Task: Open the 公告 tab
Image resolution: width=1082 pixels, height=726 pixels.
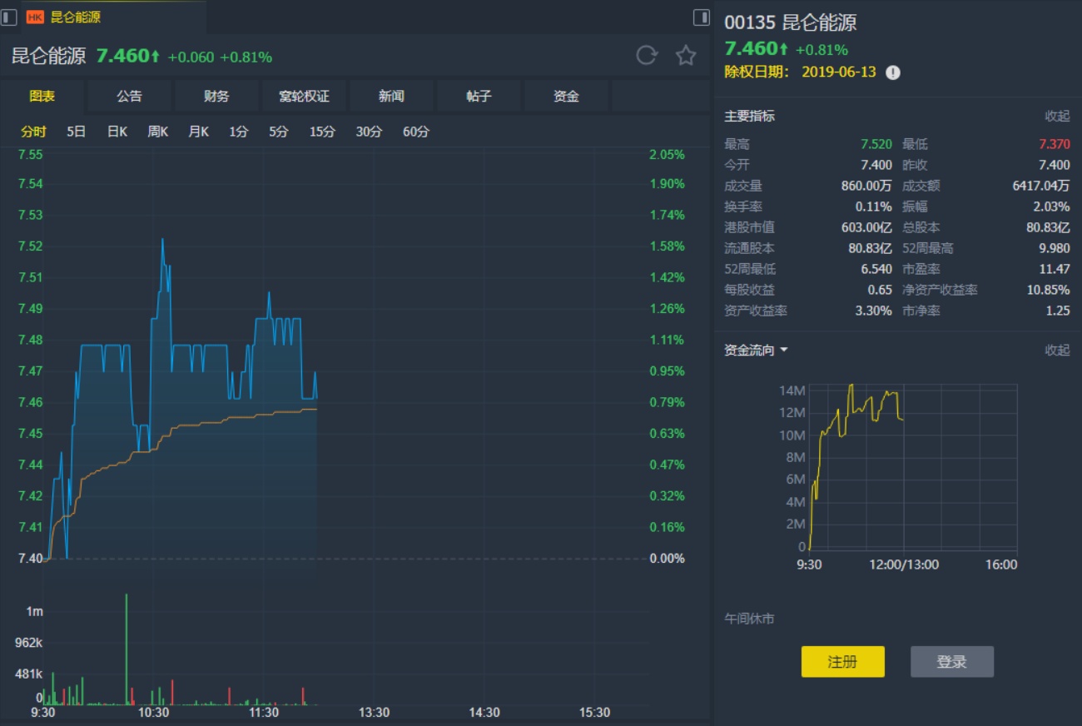Action: (129, 97)
